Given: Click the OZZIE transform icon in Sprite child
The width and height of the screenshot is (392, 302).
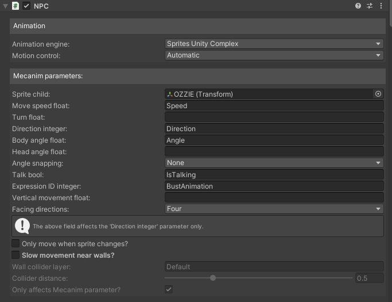Looking at the screenshot, I should pos(170,94).
